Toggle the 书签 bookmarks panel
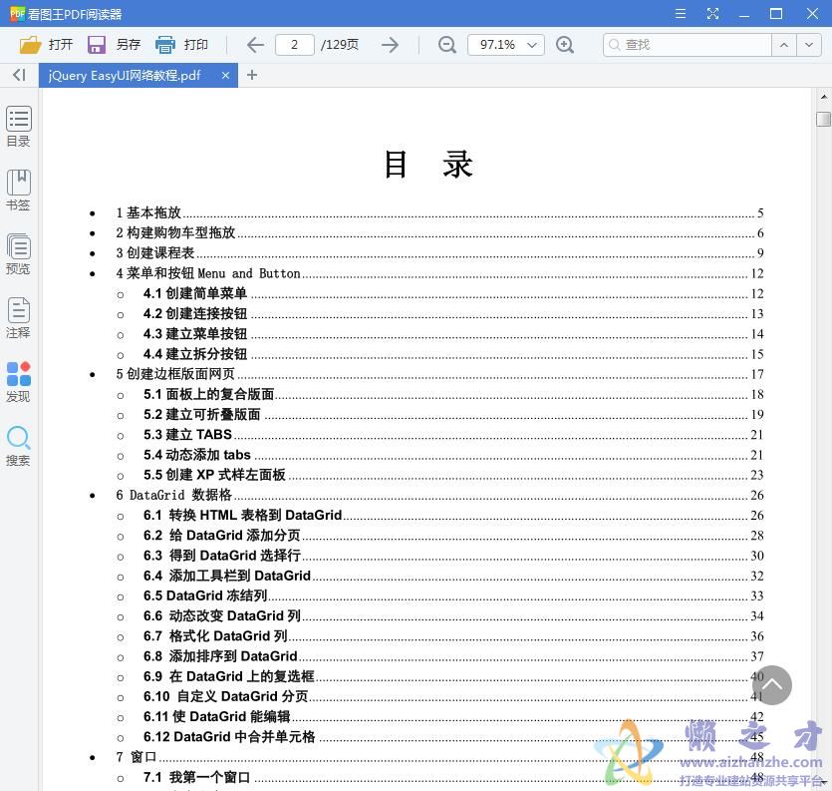This screenshot has width=832, height=791. [18, 190]
